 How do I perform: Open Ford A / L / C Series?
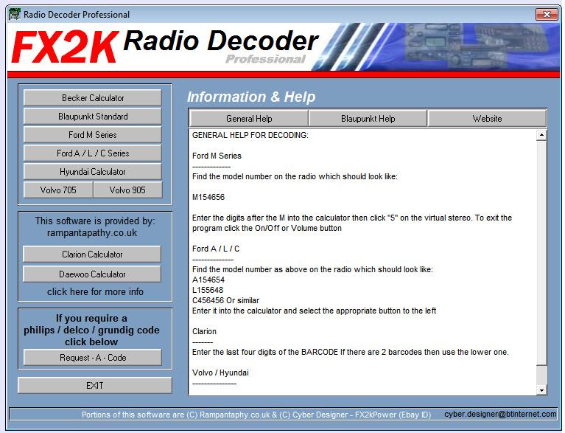point(93,153)
